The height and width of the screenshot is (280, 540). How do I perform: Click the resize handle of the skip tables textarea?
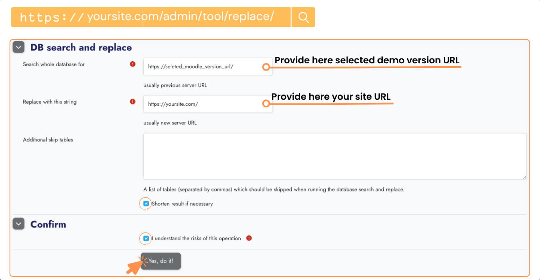pos(524,177)
